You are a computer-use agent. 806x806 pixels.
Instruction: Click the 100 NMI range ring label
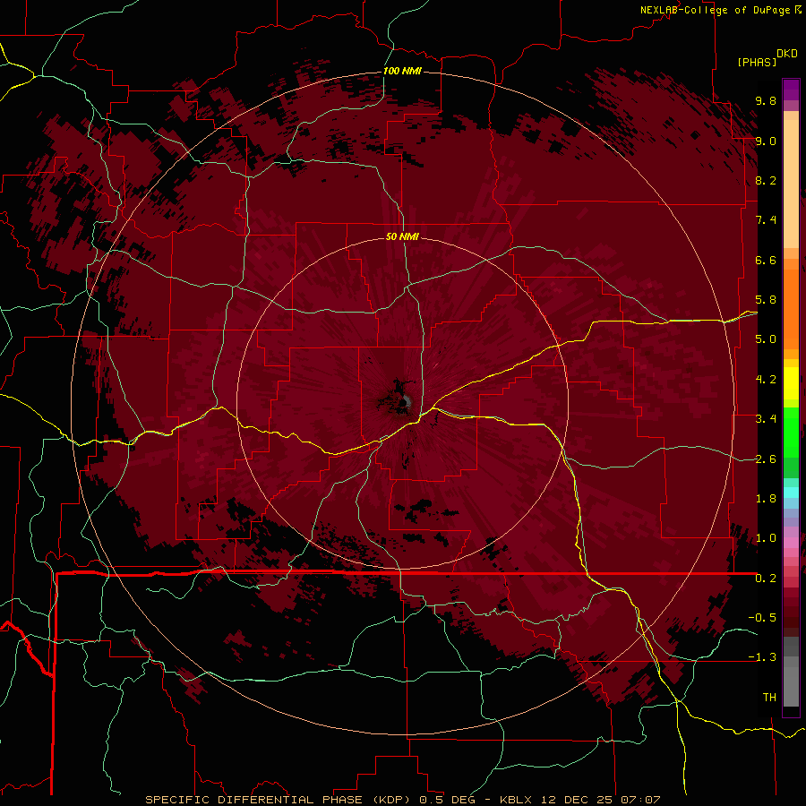point(402,71)
